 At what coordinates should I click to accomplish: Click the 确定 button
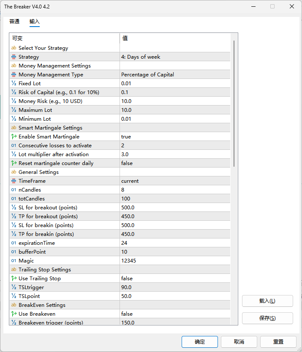click(199, 341)
